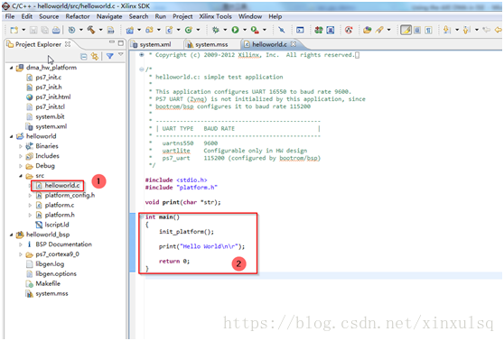Image resolution: width=504 pixels, height=341 pixels.
Task: Open the Source menu
Action: coord(49,16)
